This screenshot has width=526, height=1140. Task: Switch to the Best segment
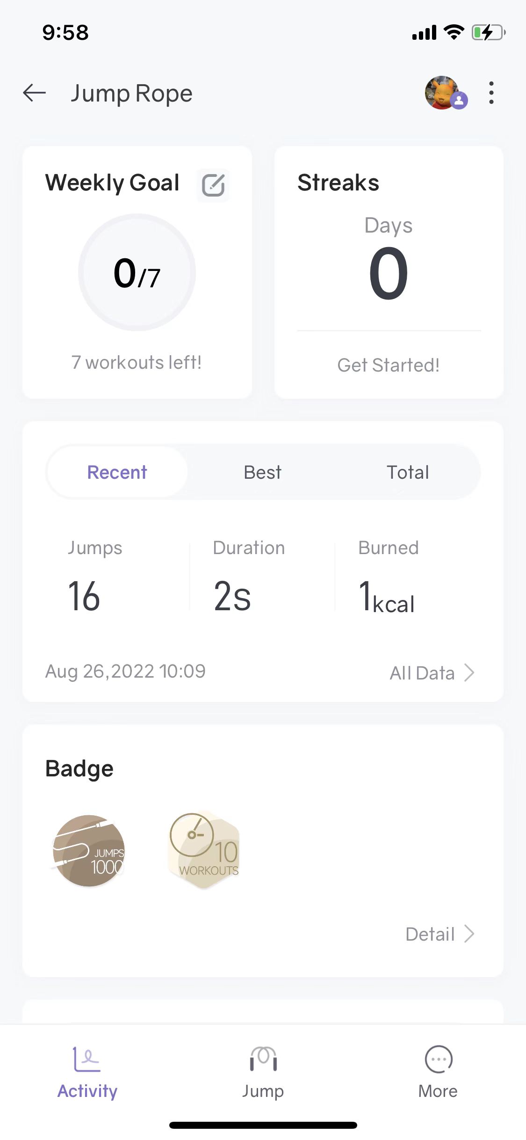(x=263, y=472)
